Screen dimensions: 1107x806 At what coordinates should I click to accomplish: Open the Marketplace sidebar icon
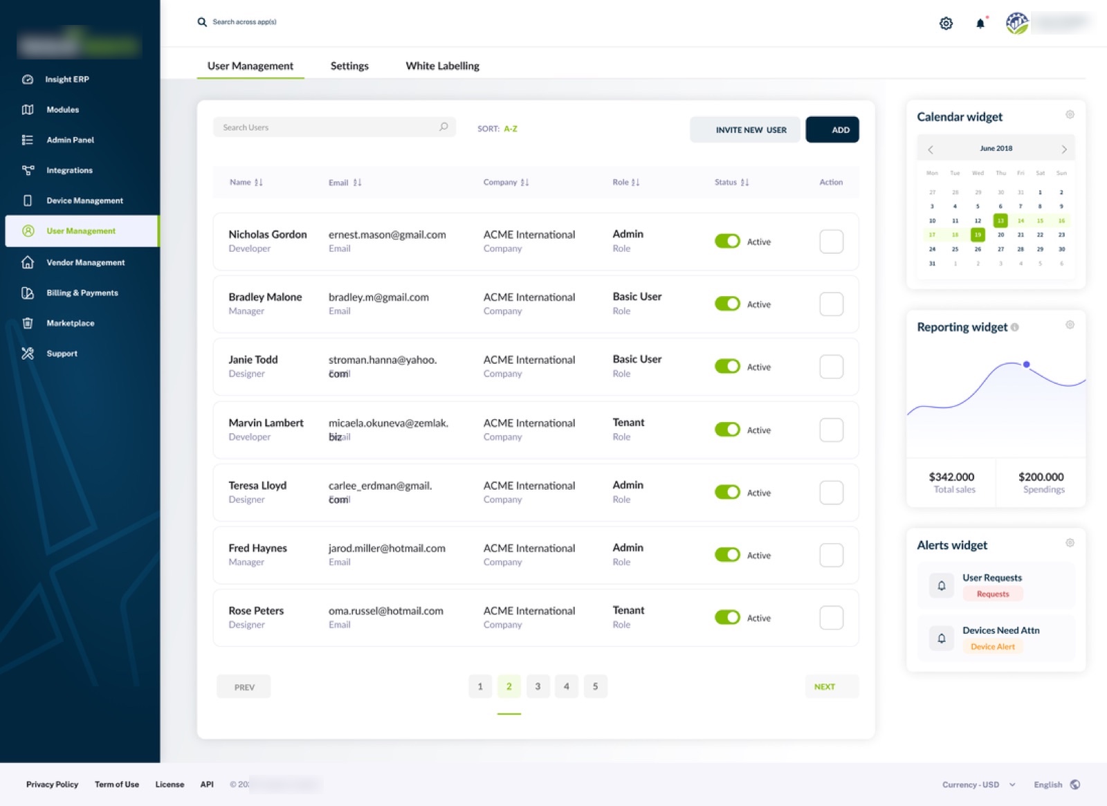pos(28,323)
